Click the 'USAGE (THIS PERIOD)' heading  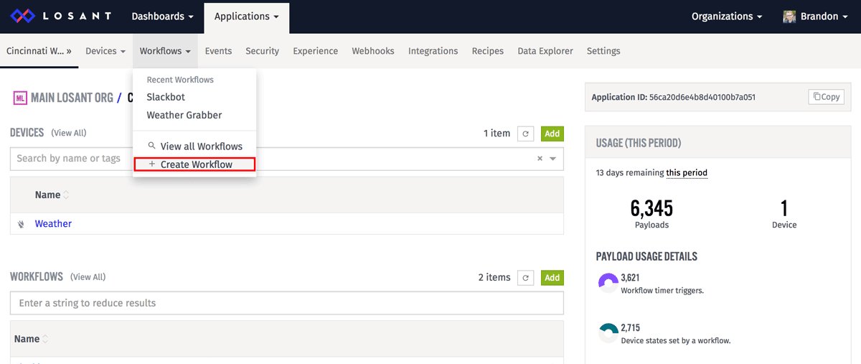[639, 143]
